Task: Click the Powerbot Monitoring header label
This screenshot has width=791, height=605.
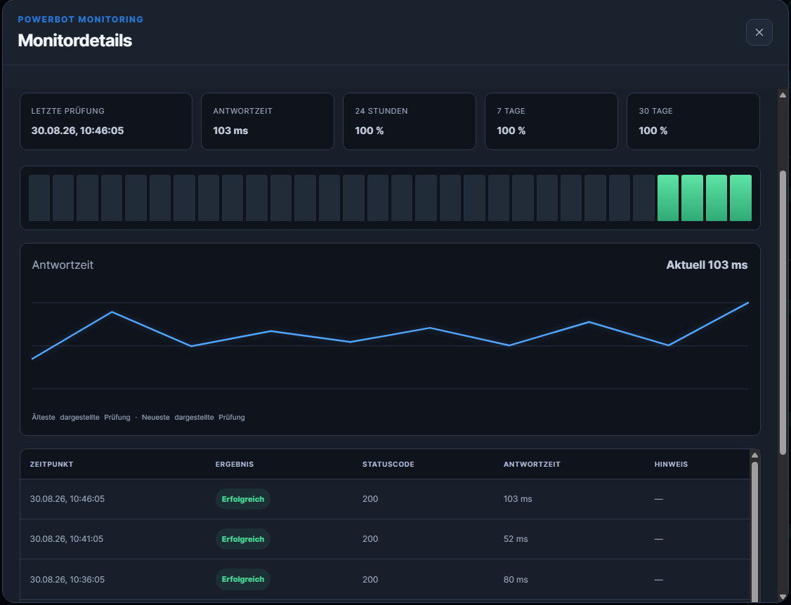Action: tap(81, 20)
